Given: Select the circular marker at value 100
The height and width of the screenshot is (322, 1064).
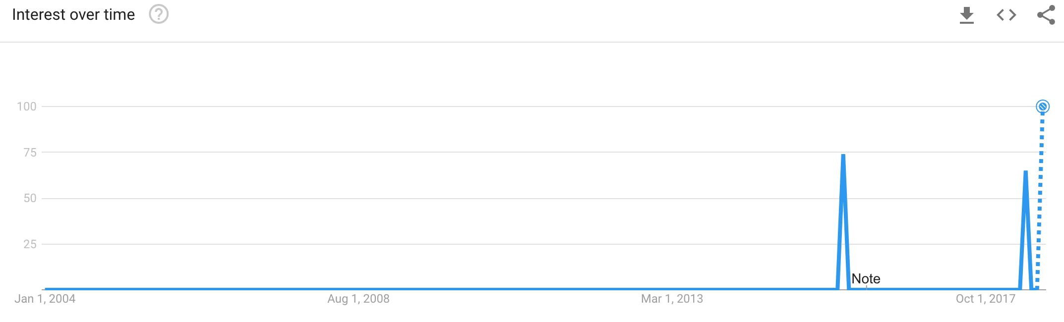Looking at the screenshot, I should (1042, 107).
